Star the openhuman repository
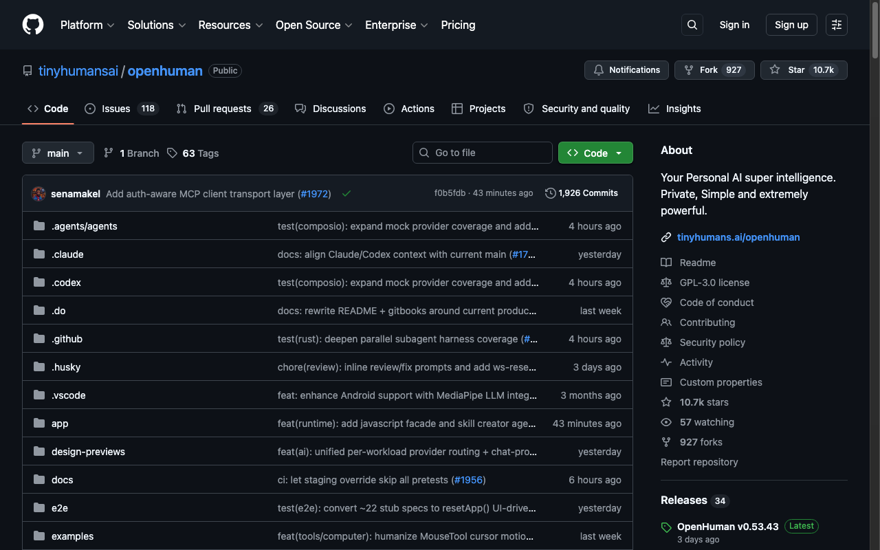This screenshot has width=880, height=550. [804, 70]
